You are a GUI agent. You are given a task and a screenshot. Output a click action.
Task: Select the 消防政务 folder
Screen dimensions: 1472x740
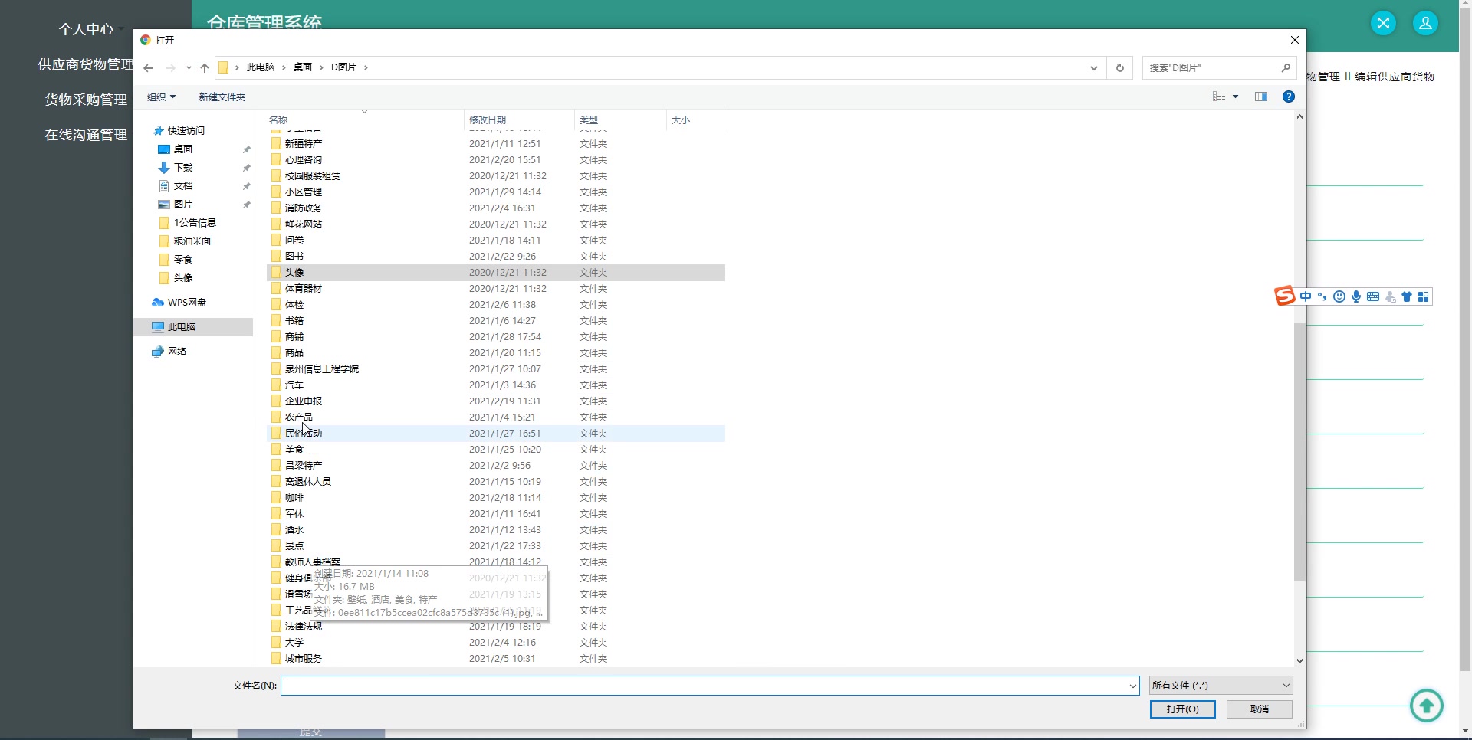(496, 208)
